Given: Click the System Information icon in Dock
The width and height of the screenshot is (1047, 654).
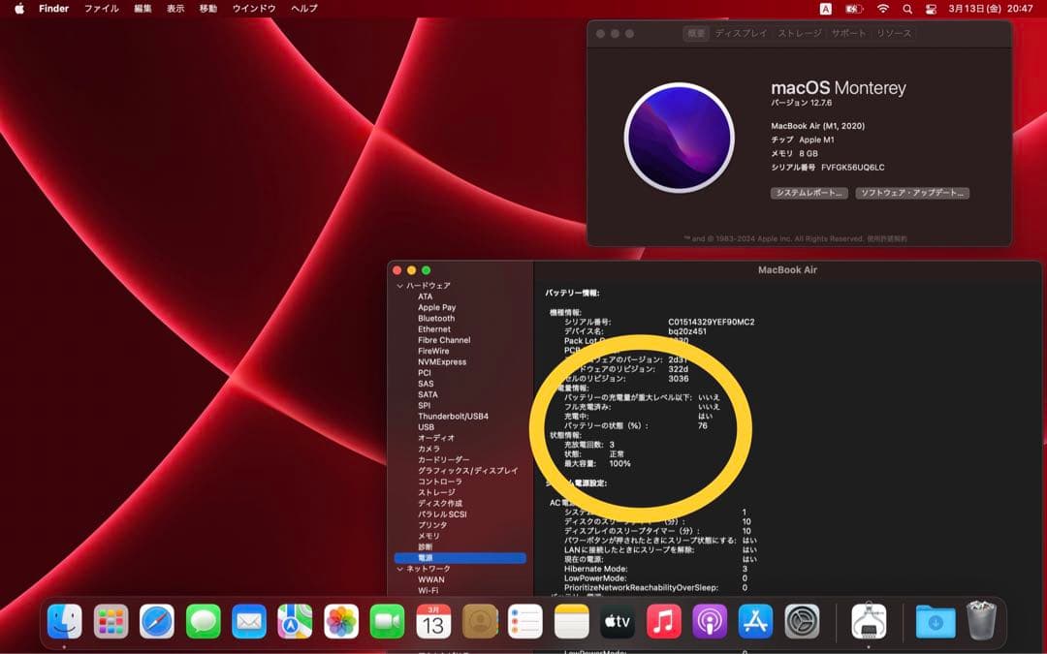Looking at the screenshot, I should pos(869,621).
